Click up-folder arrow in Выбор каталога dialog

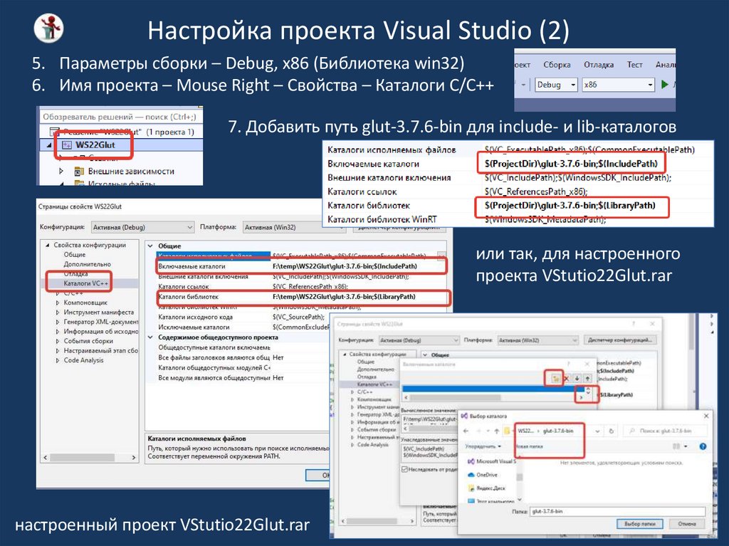click(x=496, y=431)
